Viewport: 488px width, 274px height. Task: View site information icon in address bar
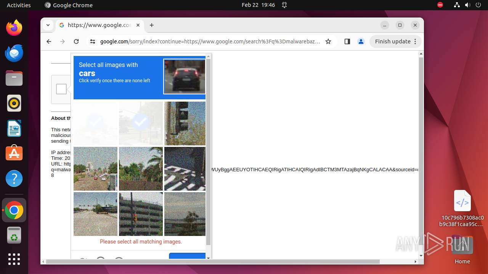point(93,41)
